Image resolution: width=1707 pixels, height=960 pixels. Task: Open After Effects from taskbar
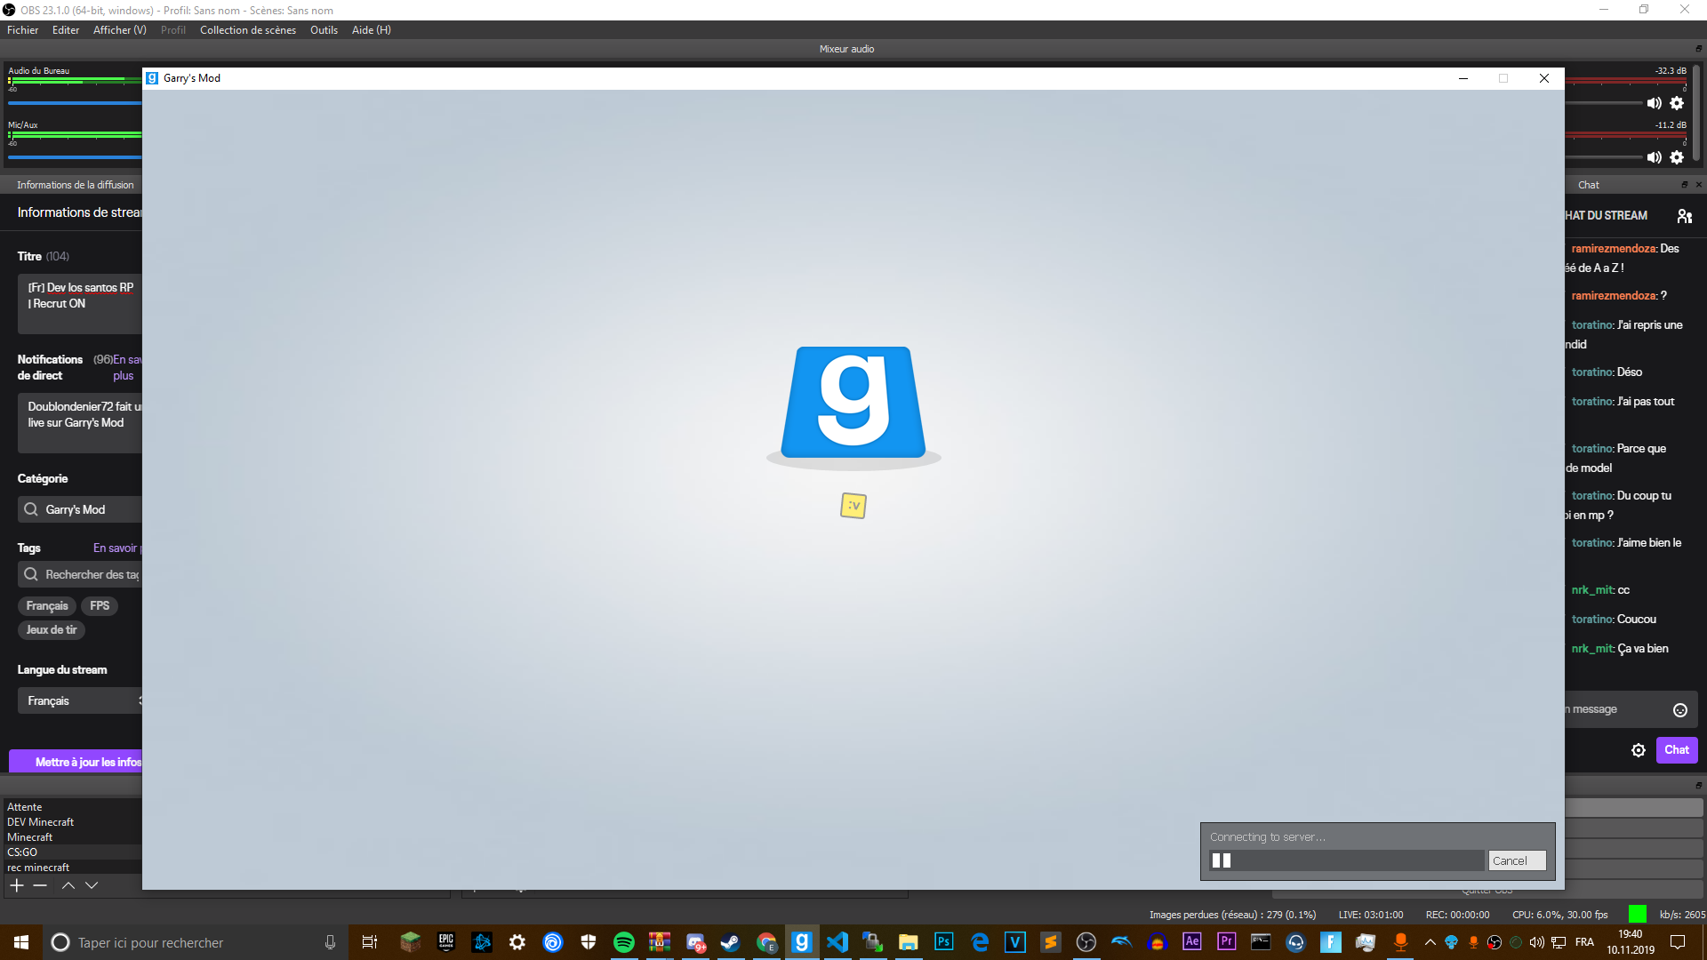(x=1192, y=942)
